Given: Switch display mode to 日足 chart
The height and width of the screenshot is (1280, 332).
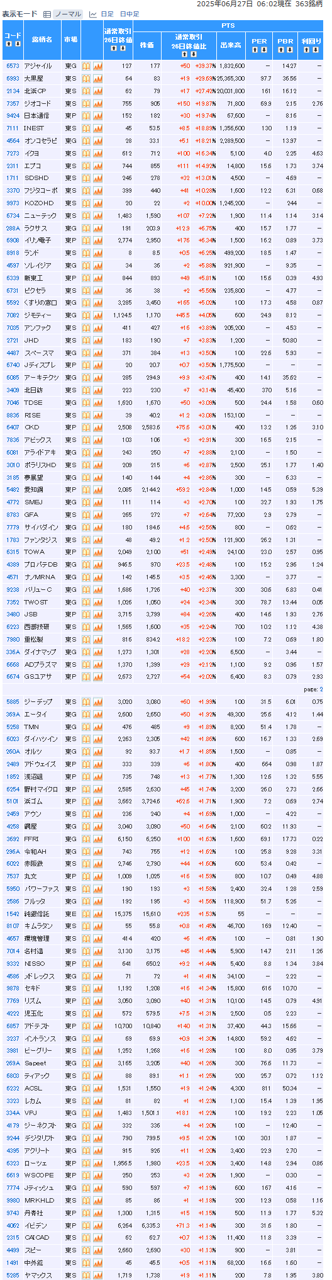Looking at the screenshot, I should (x=108, y=14).
